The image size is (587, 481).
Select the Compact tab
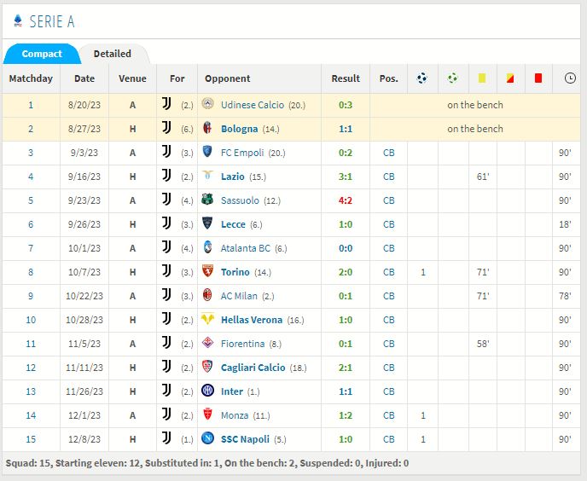point(42,54)
